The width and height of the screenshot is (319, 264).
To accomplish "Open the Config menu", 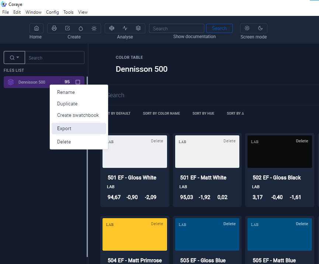I will click(52, 12).
